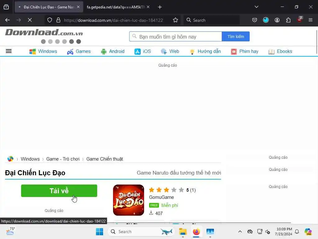Open the Hướng dẫn category
This screenshot has height=239, width=318.
205,51
